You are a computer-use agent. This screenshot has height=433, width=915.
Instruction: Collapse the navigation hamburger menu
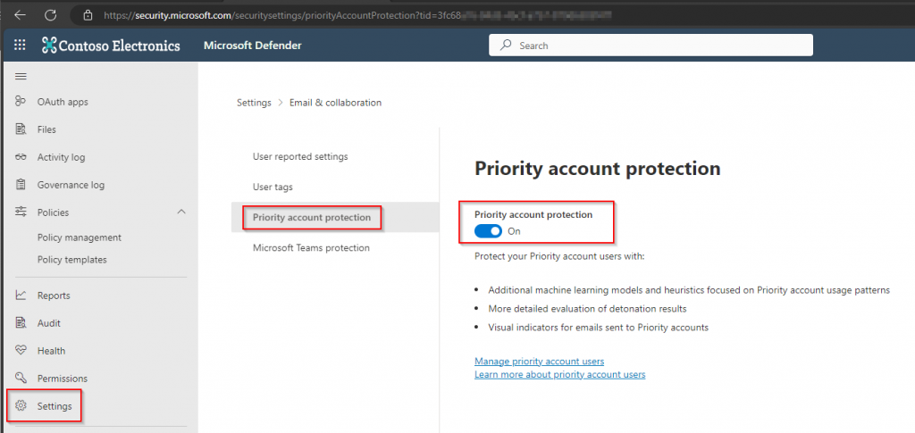click(x=21, y=77)
